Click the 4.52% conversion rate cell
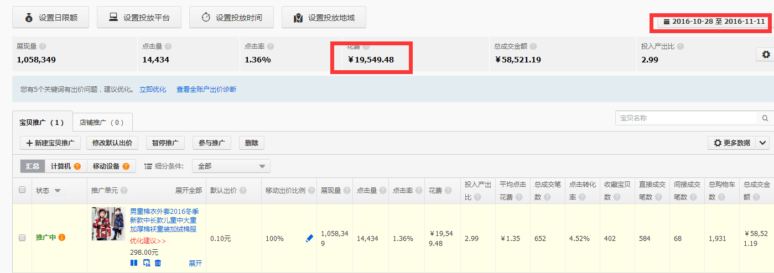774x273 pixels. 579,238
